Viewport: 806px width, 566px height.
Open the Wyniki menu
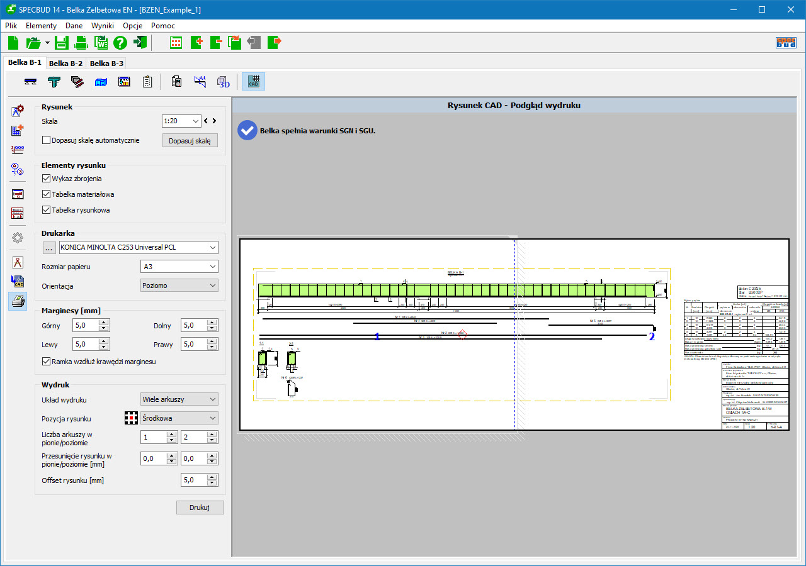pos(102,26)
